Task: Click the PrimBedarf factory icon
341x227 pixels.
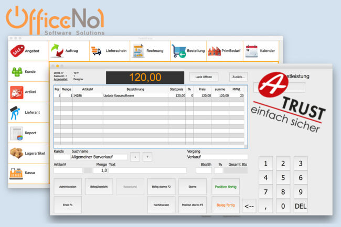Action: pyautogui.click(x=214, y=51)
